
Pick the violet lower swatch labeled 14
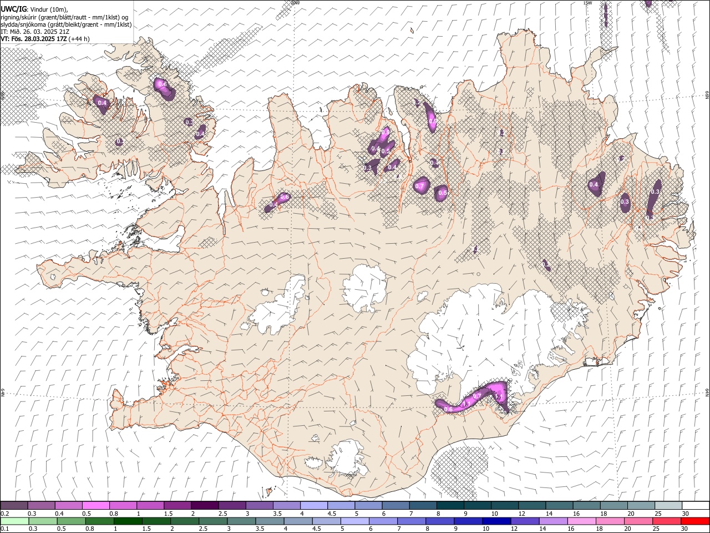552,521
